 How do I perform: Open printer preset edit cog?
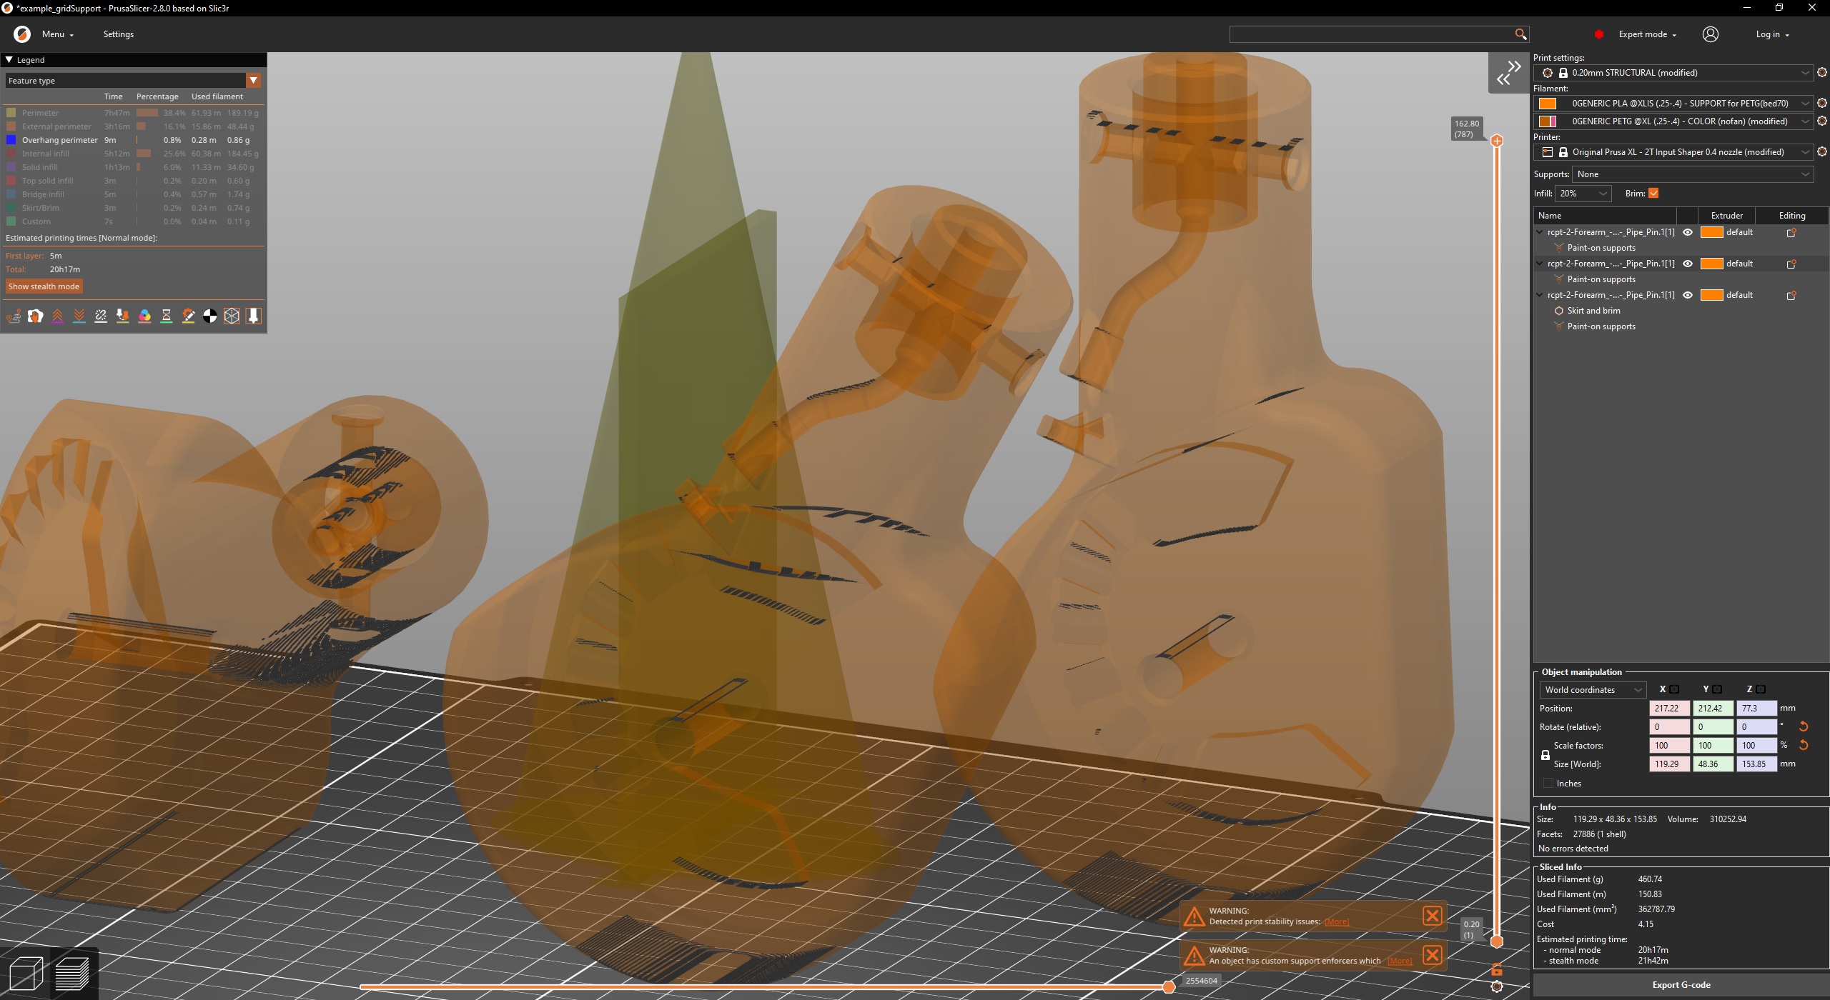1822,152
